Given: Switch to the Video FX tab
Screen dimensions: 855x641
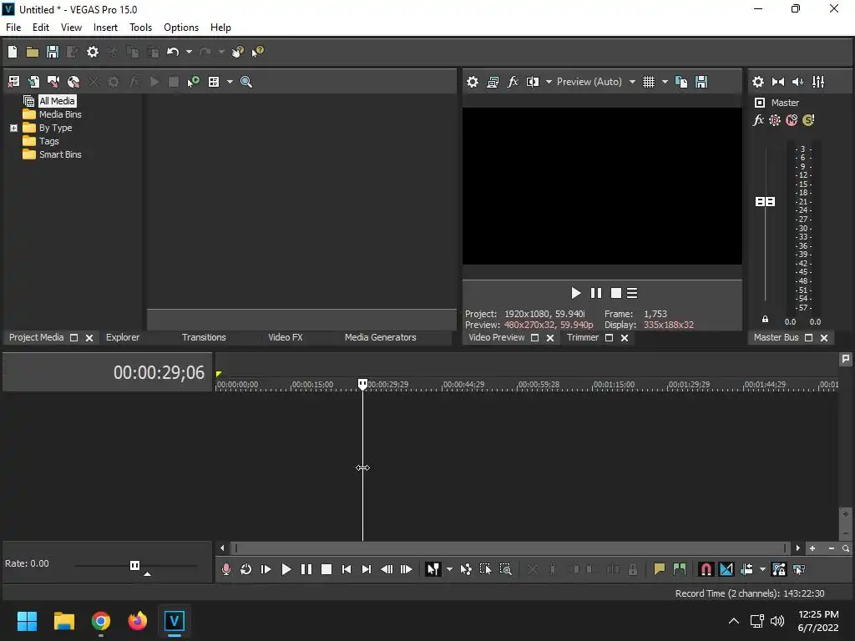Looking at the screenshot, I should [286, 337].
